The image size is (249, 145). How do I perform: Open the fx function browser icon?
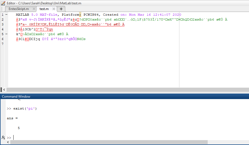pyautogui.click(x=3, y=137)
